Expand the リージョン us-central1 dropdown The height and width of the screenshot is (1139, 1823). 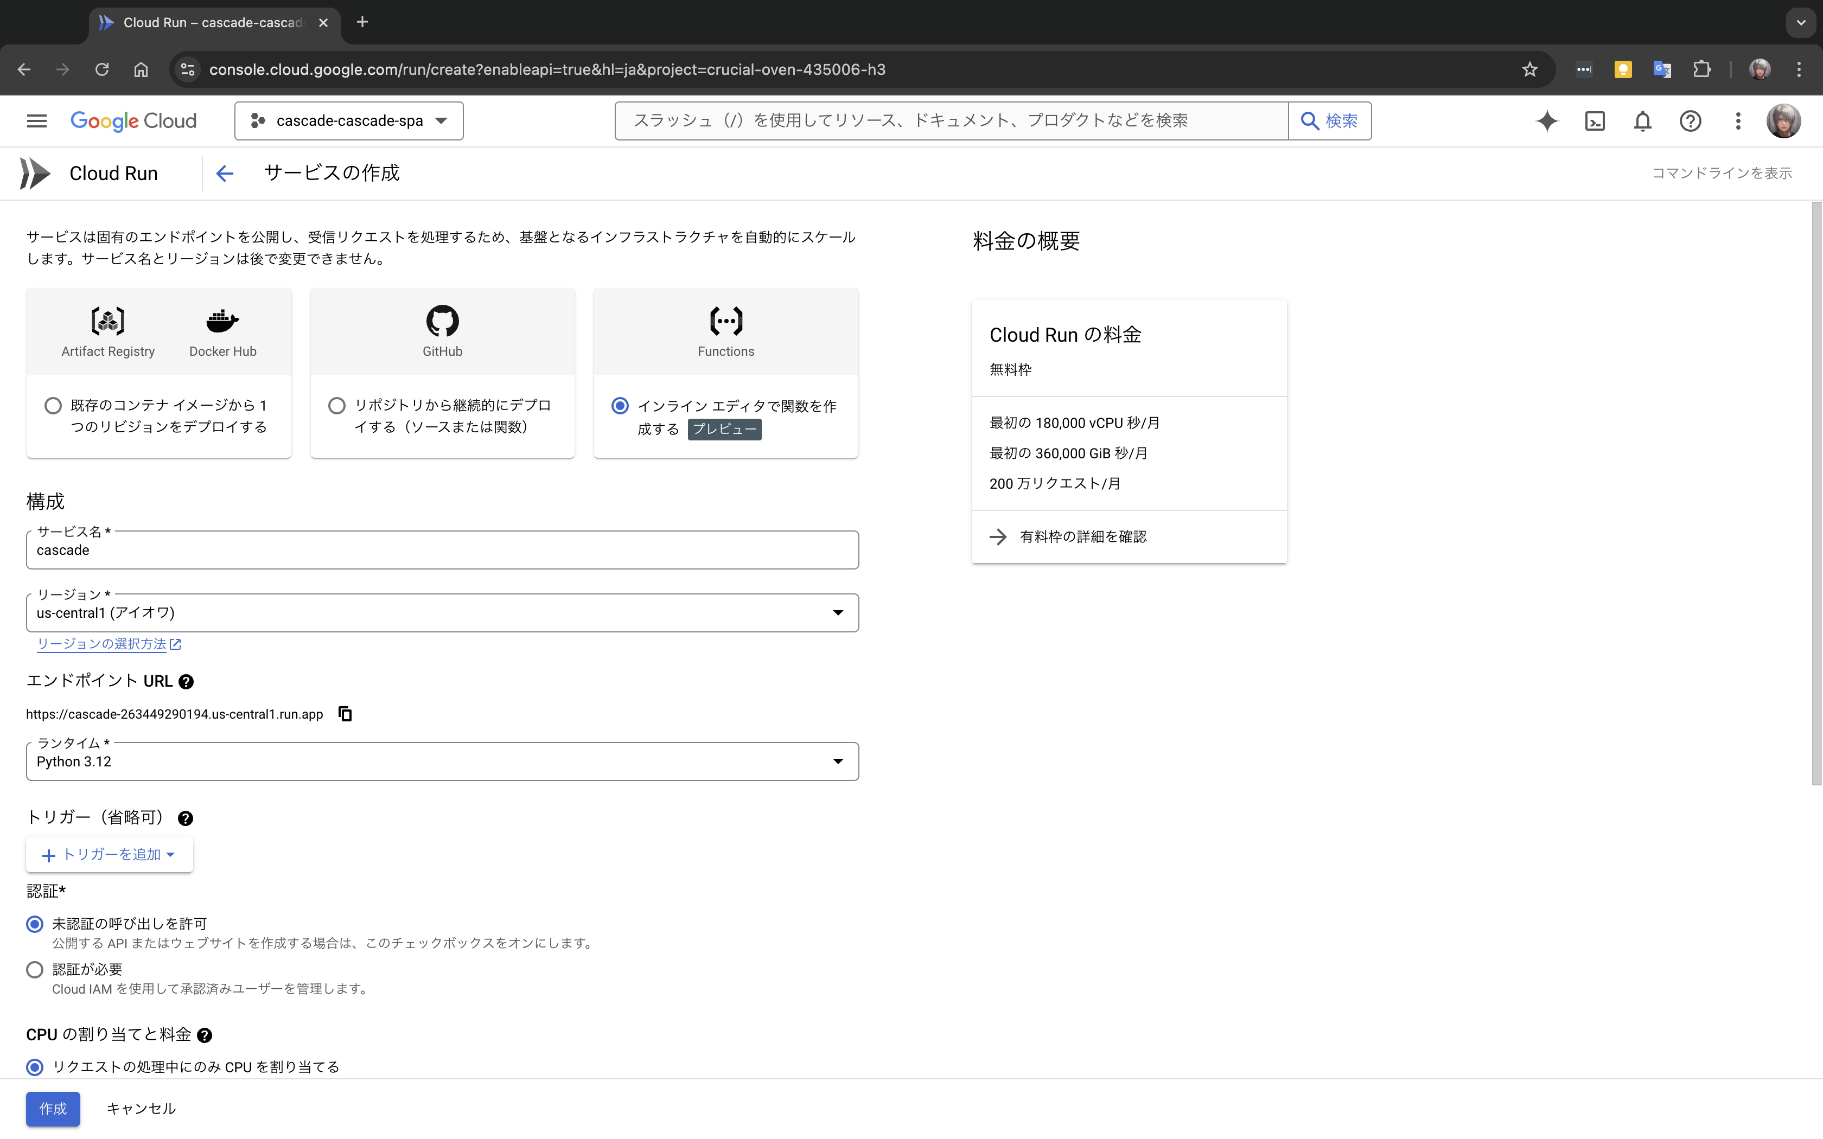(x=442, y=613)
